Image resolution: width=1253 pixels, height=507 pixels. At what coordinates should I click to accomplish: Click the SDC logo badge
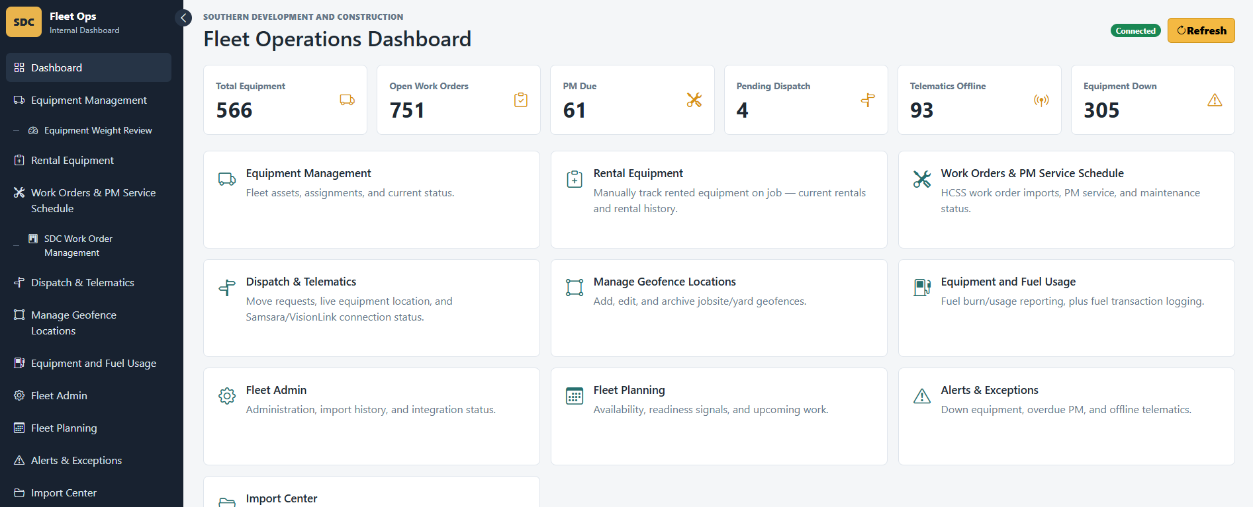pyautogui.click(x=24, y=22)
